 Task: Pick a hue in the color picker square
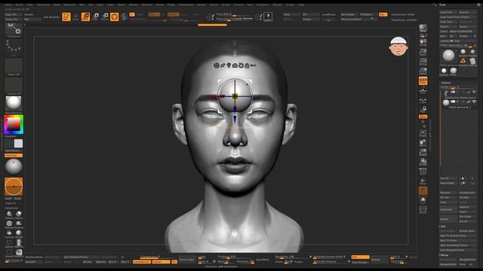coord(14,124)
